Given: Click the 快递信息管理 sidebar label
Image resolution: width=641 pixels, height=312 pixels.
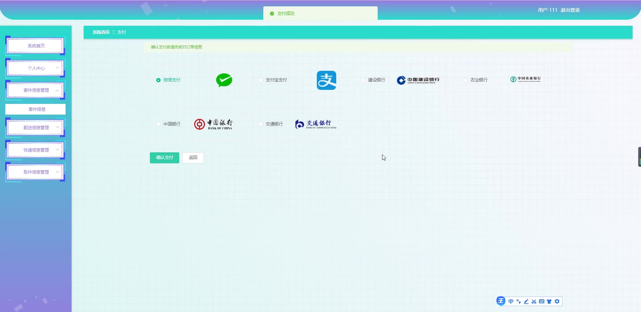Looking at the screenshot, I should (36, 150).
